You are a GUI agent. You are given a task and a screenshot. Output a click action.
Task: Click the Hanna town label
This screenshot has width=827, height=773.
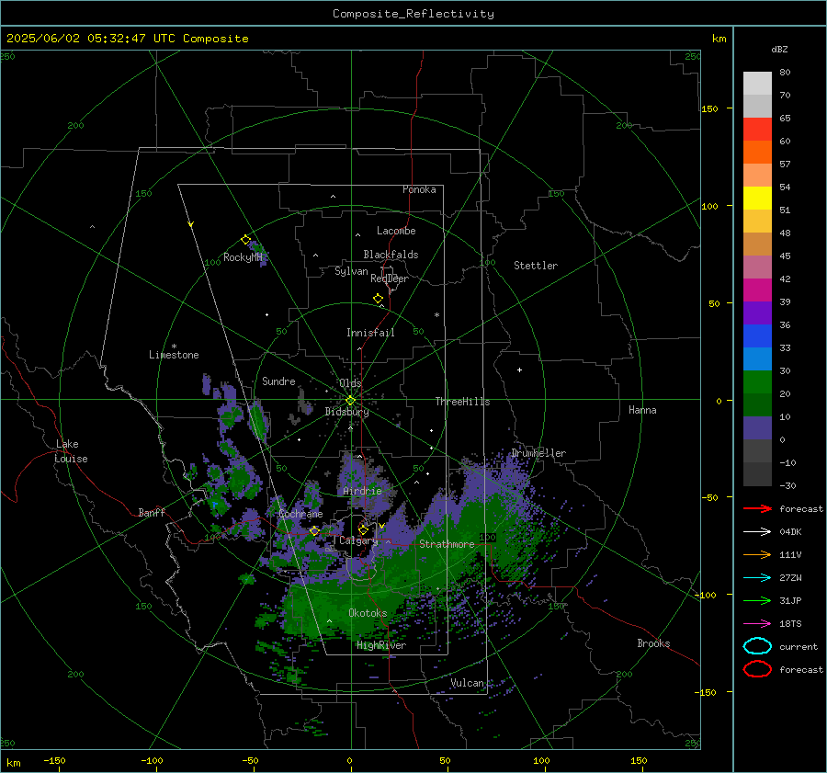[x=642, y=410]
